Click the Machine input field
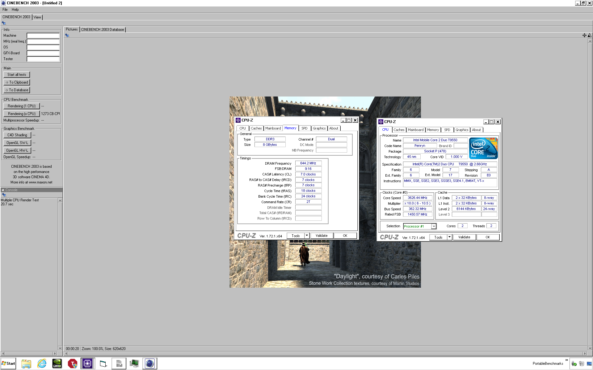Image resolution: width=593 pixels, height=370 pixels. point(43,35)
